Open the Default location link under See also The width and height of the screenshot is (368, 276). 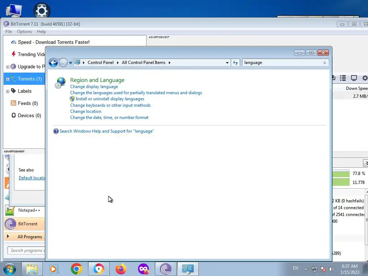click(32, 178)
